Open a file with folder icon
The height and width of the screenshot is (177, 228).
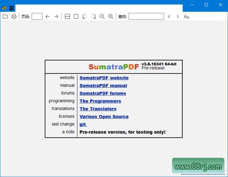[5, 16]
